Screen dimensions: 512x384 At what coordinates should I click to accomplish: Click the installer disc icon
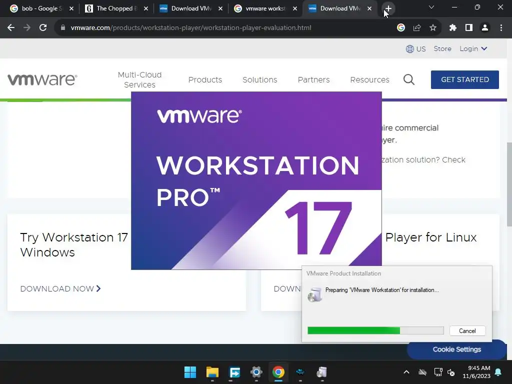(x=315, y=294)
